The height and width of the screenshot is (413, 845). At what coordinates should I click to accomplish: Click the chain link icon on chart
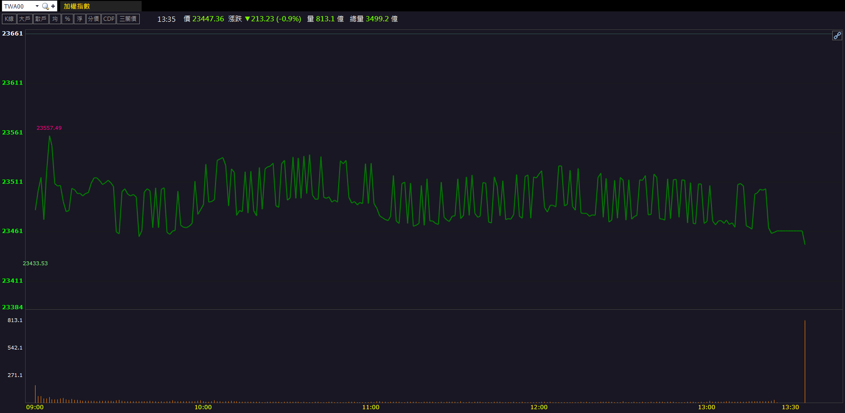coord(837,36)
